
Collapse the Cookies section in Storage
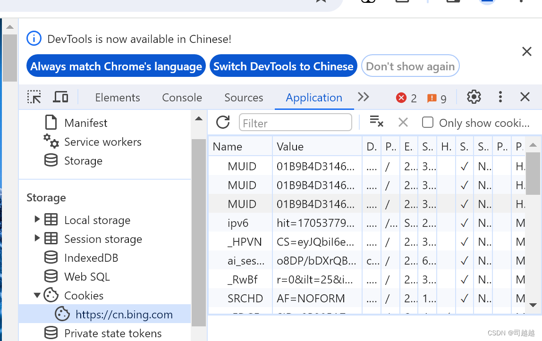pyautogui.click(x=37, y=295)
